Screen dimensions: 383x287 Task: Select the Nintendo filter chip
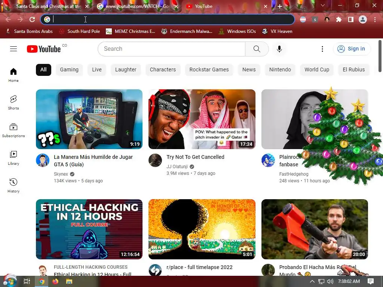280,70
